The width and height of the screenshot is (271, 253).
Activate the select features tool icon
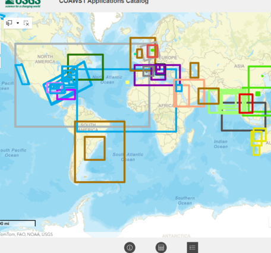pyautogui.click(x=9, y=23)
